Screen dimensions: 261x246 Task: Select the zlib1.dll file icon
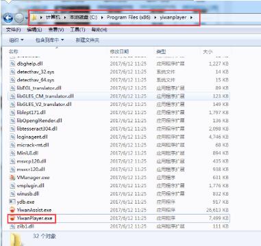[x=12, y=226]
